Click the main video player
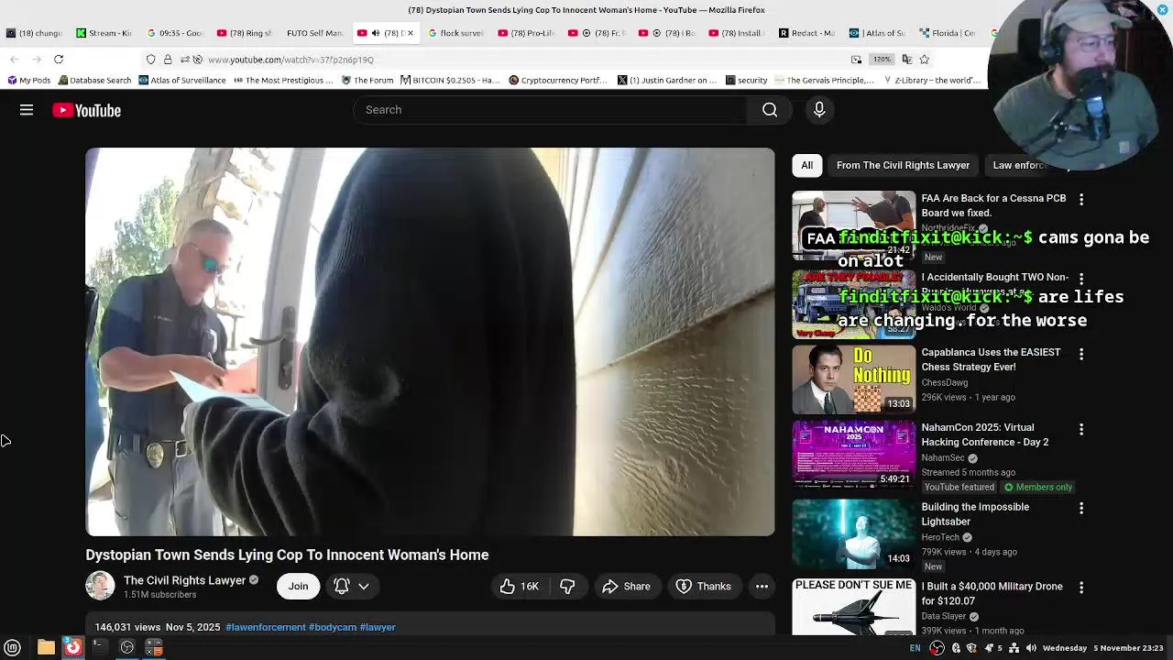 (x=430, y=341)
